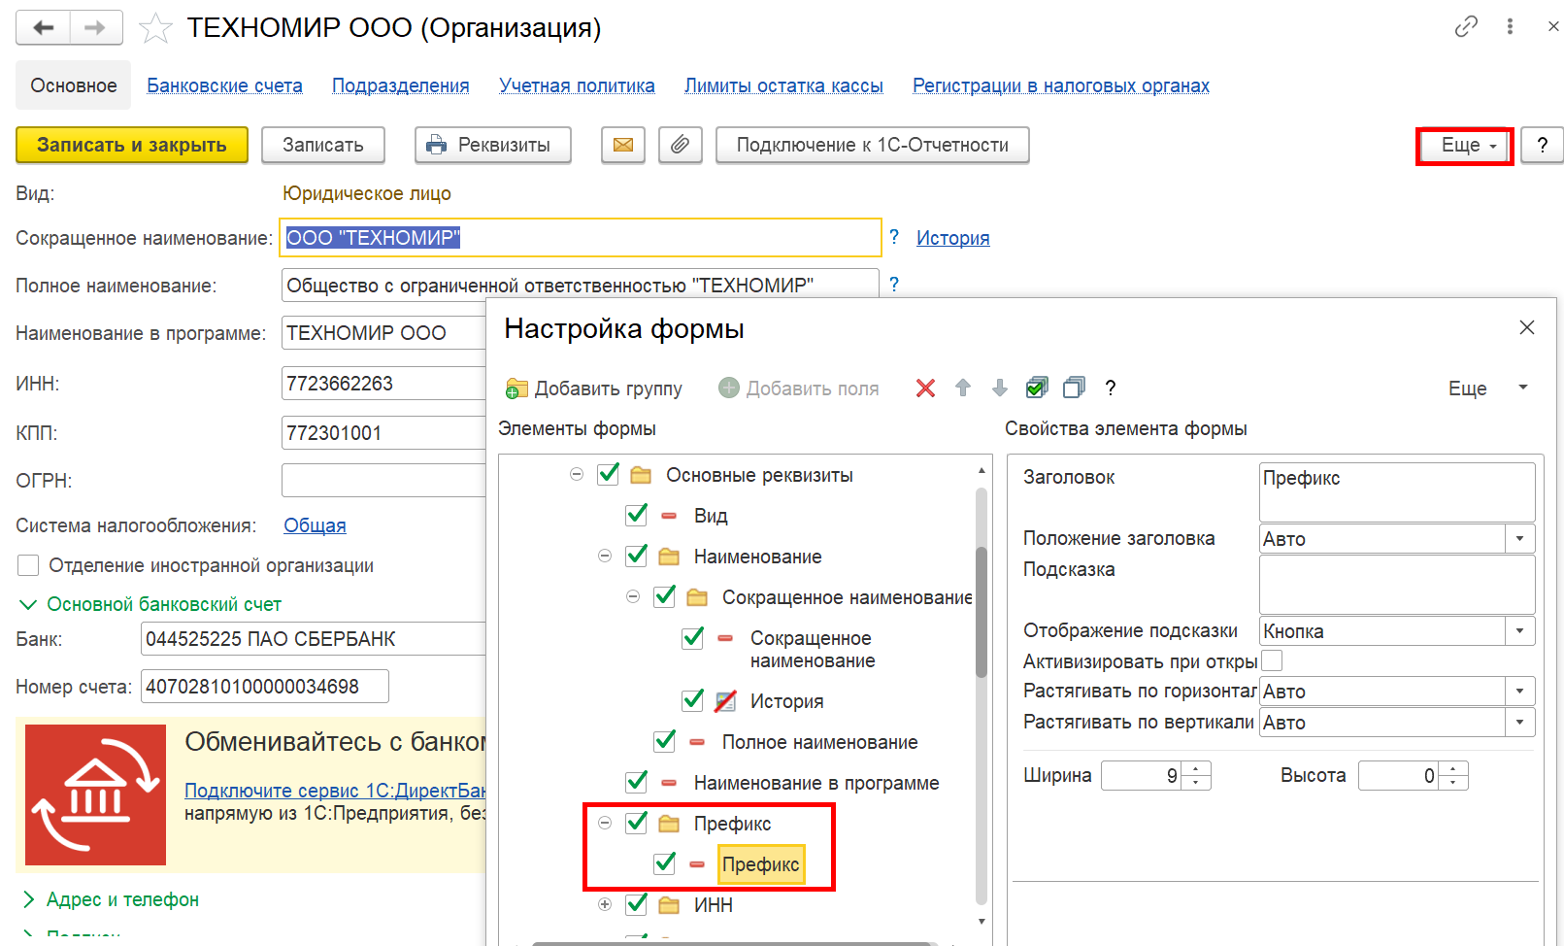Image resolution: width=1564 pixels, height=946 pixels.
Task: Open Учетная политика tab
Action: (577, 85)
